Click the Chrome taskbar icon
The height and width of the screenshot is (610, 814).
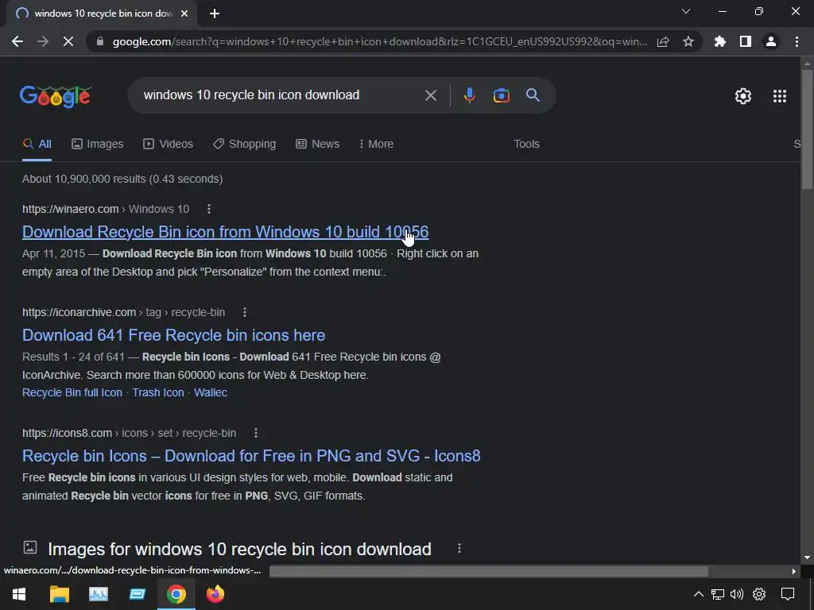176,594
